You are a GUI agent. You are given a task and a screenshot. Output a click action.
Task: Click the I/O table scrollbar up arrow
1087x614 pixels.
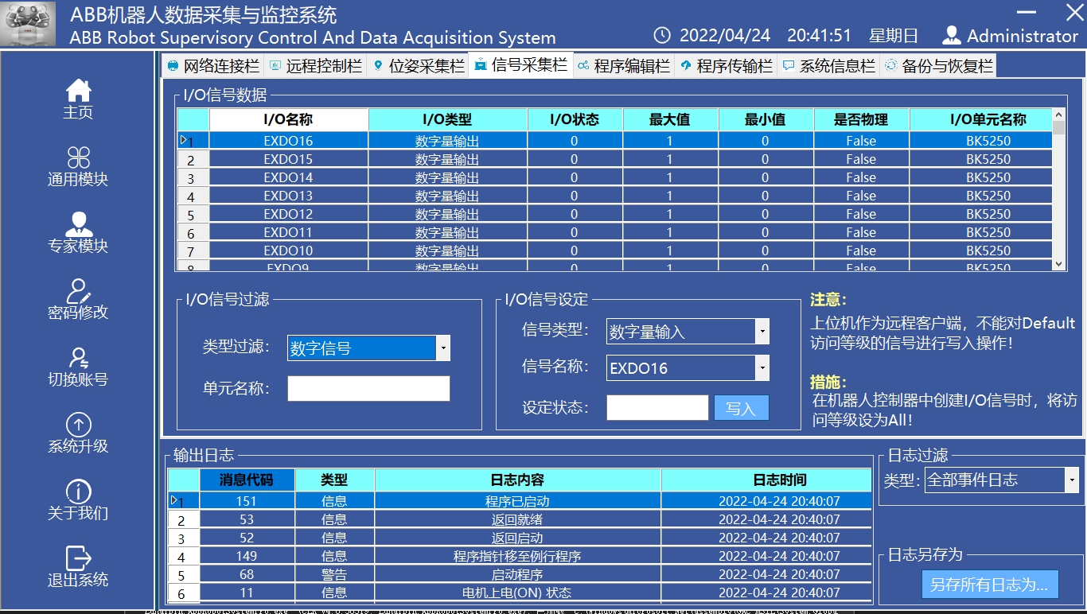(1058, 115)
